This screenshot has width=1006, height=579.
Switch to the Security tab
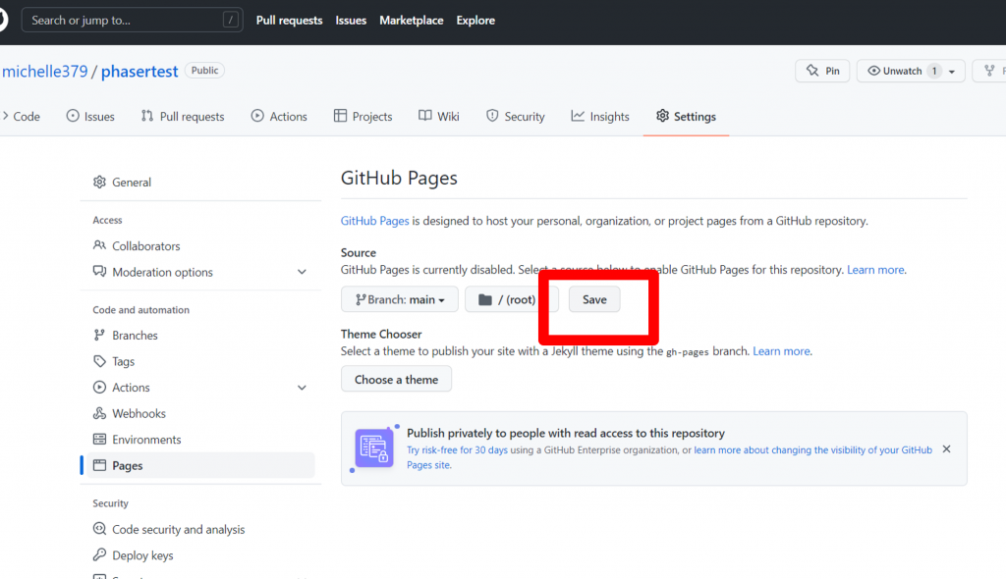[516, 116]
